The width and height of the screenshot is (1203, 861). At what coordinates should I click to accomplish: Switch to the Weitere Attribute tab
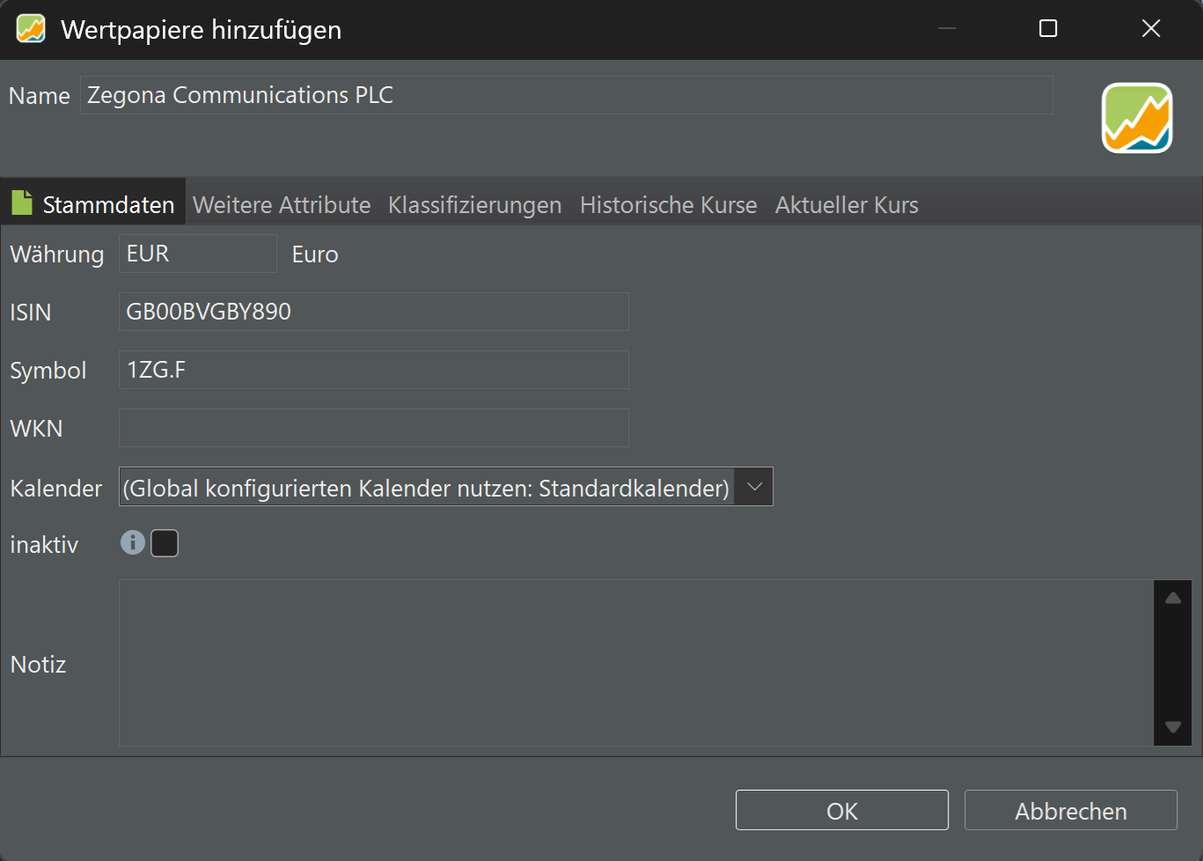(x=282, y=205)
